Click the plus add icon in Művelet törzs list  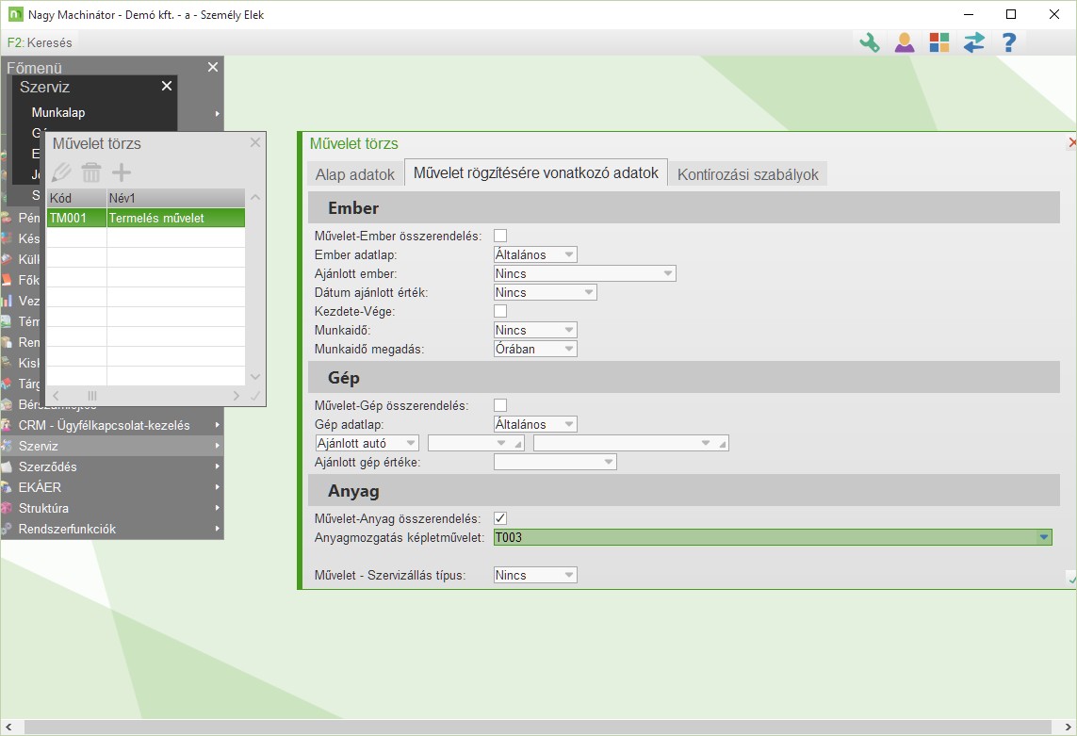pyautogui.click(x=122, y=172)
